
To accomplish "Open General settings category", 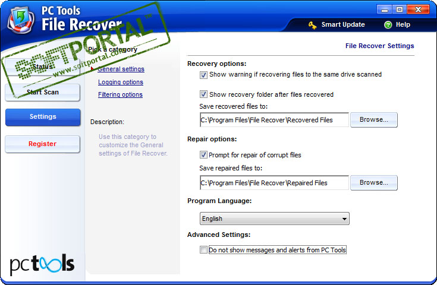I will pyautogui.click(x=121, y=69).
